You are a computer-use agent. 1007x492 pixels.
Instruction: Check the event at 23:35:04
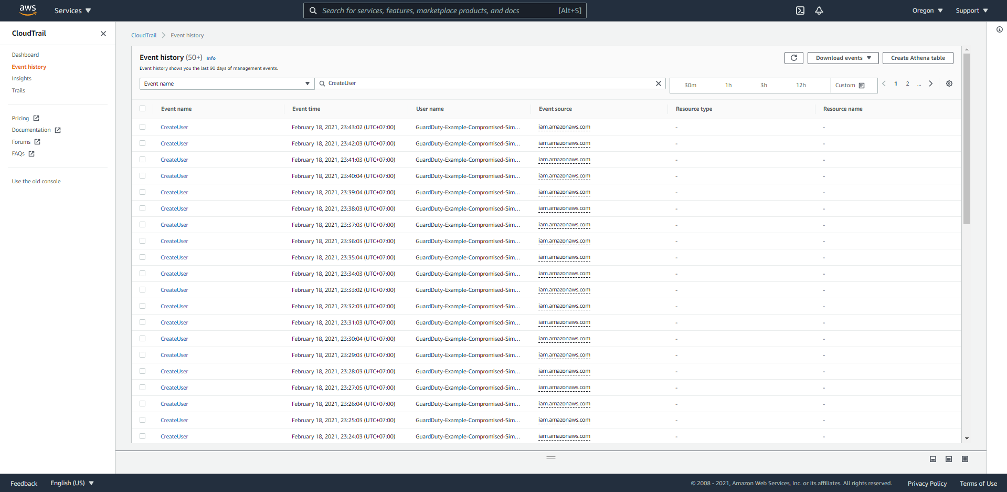[x=142, y=257]
